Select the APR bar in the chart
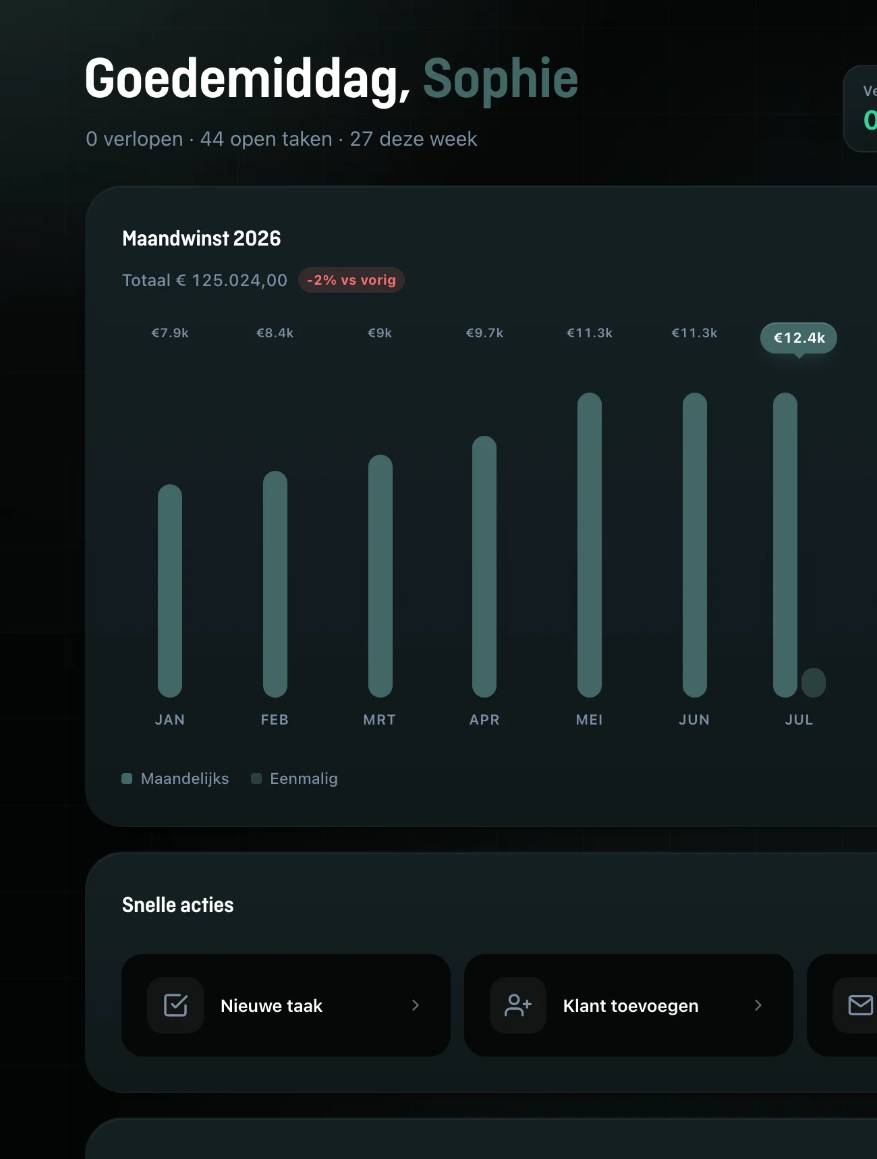 [484, 567]
